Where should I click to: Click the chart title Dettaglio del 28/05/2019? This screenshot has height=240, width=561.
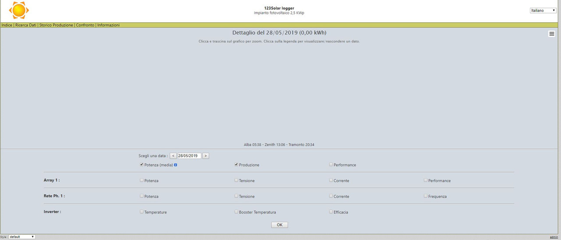tap(279, 33)
